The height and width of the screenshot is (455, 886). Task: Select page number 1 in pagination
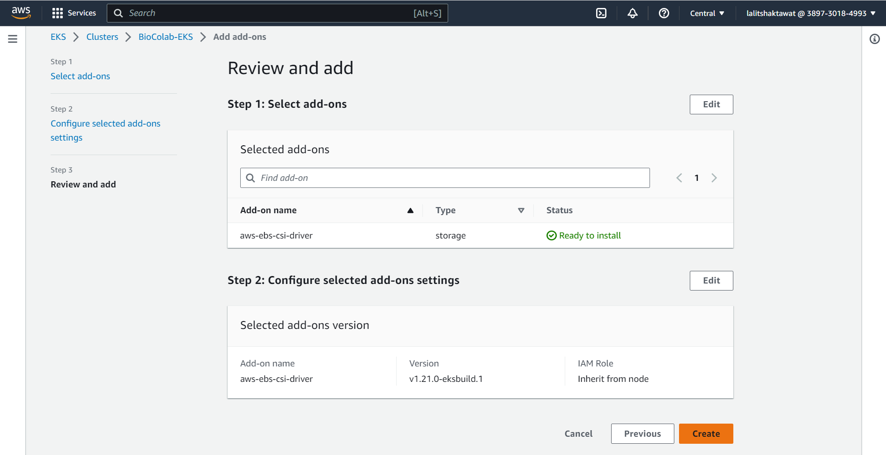(697, 178)
